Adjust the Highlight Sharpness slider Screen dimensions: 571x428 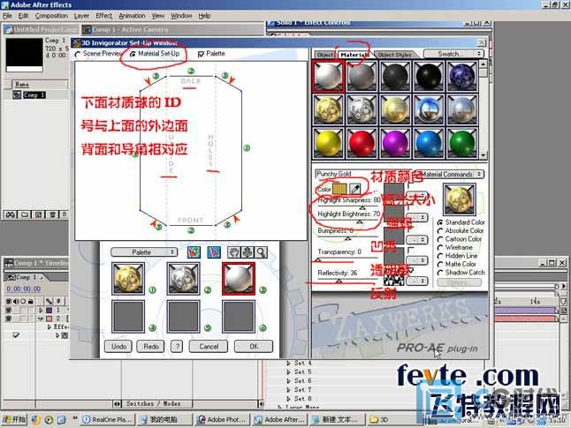pos(362,207)
